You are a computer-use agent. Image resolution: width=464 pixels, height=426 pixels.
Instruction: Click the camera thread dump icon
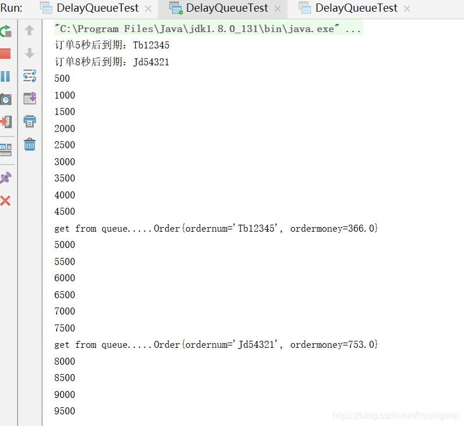6,99
